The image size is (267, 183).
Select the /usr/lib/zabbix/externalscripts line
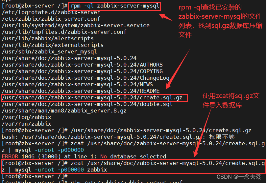click(x=53, y=45)
